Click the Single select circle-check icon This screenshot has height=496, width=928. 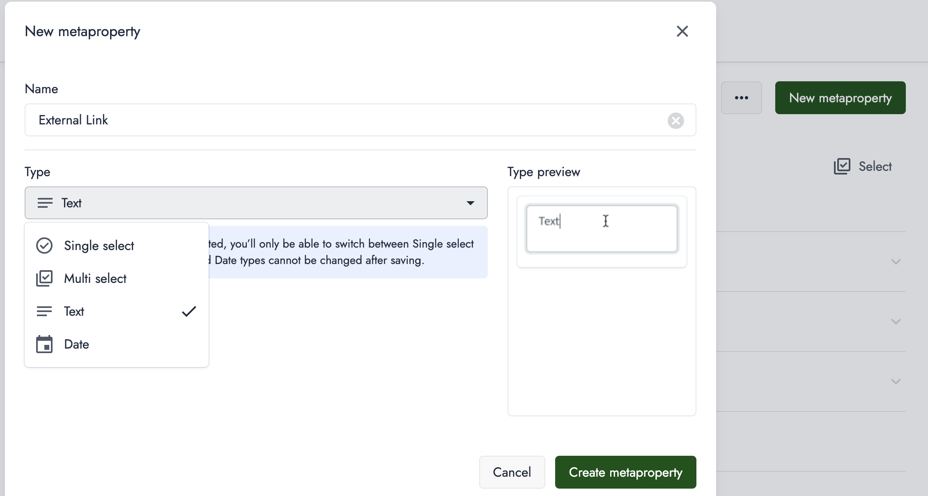pyautogui.click(x=44, y=246)
